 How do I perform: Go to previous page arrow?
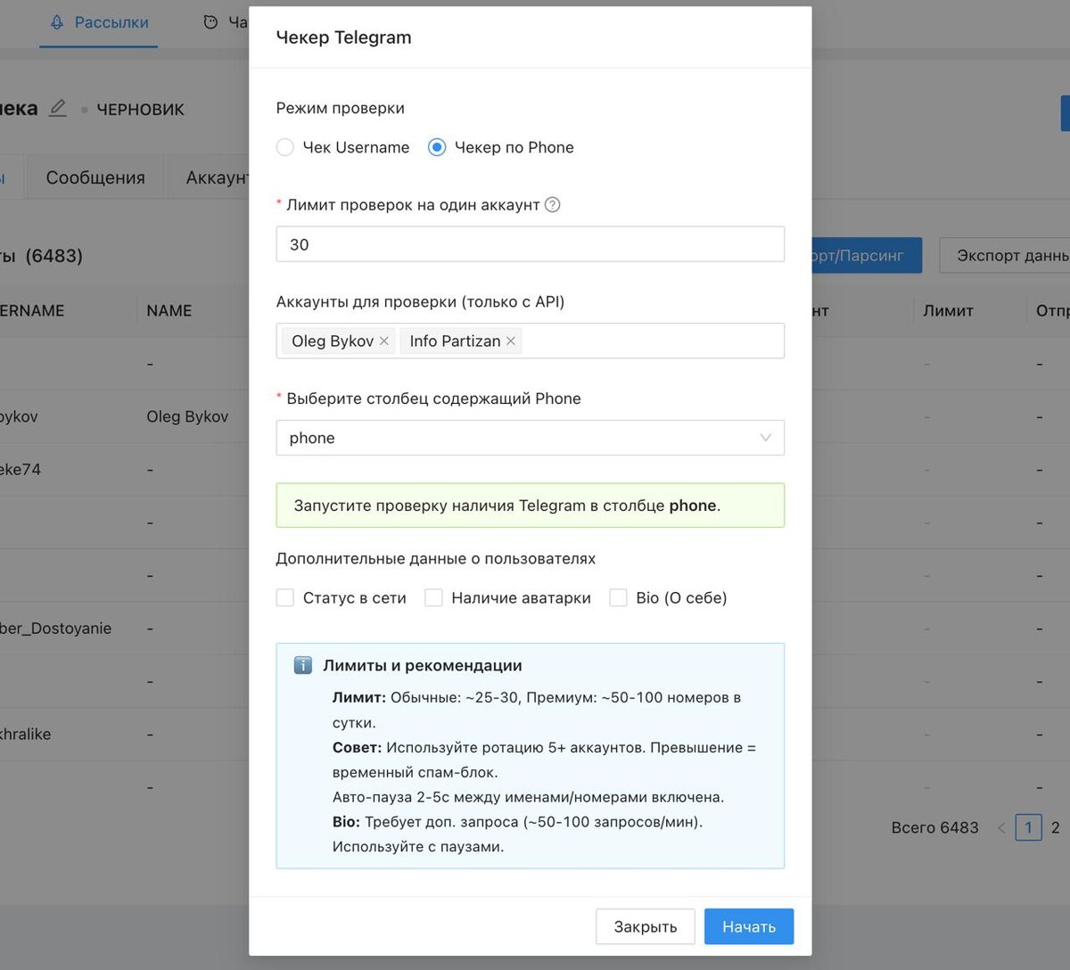[x=1001, y=827]
